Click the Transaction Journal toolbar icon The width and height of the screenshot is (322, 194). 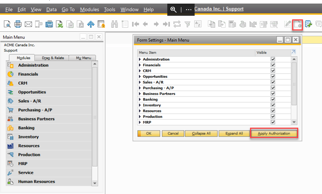263,24
